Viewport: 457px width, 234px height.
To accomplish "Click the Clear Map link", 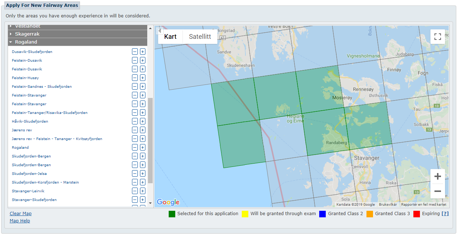I will pyautogui.click(x=20, y=214).
